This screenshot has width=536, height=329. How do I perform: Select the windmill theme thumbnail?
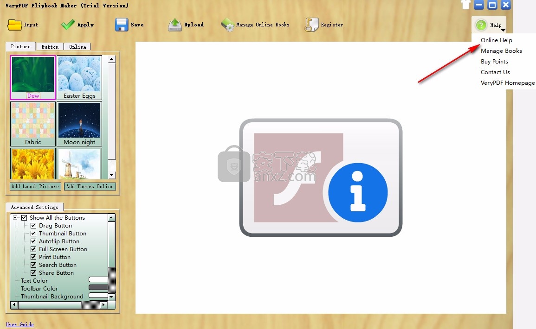79,164
